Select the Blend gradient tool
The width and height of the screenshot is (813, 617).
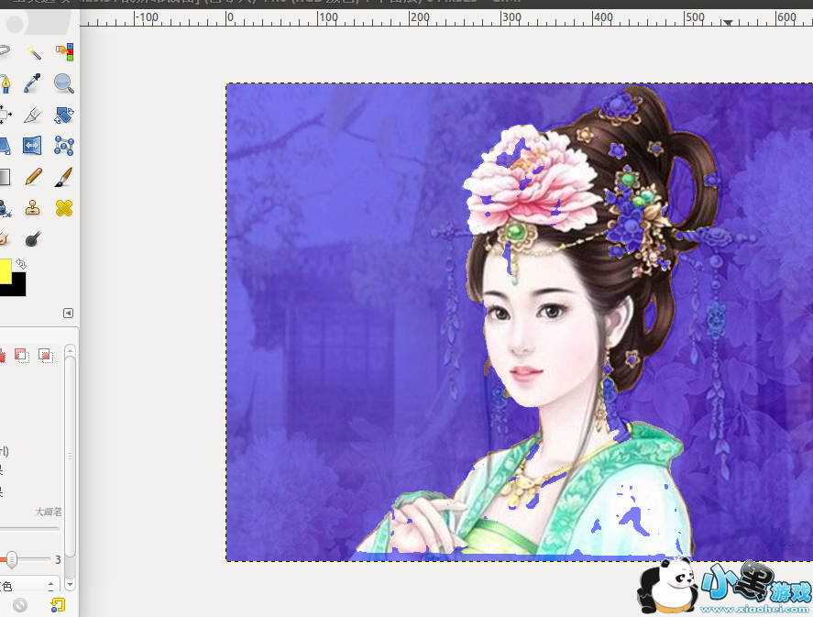[x=5, y=177]
